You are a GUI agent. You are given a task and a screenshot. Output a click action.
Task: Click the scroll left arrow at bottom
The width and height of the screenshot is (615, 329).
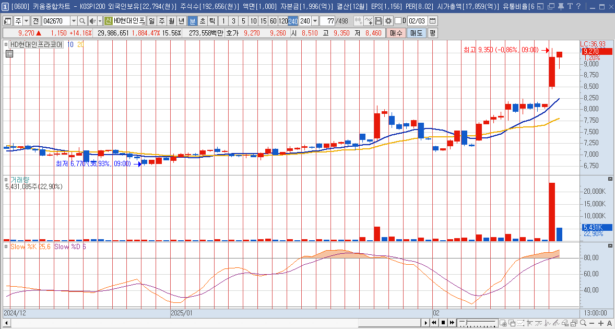point(6,323)
